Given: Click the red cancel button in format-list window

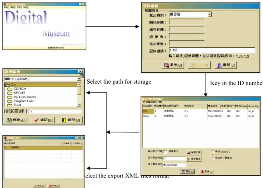Looking at the screenshot, I should coord(54,186).
